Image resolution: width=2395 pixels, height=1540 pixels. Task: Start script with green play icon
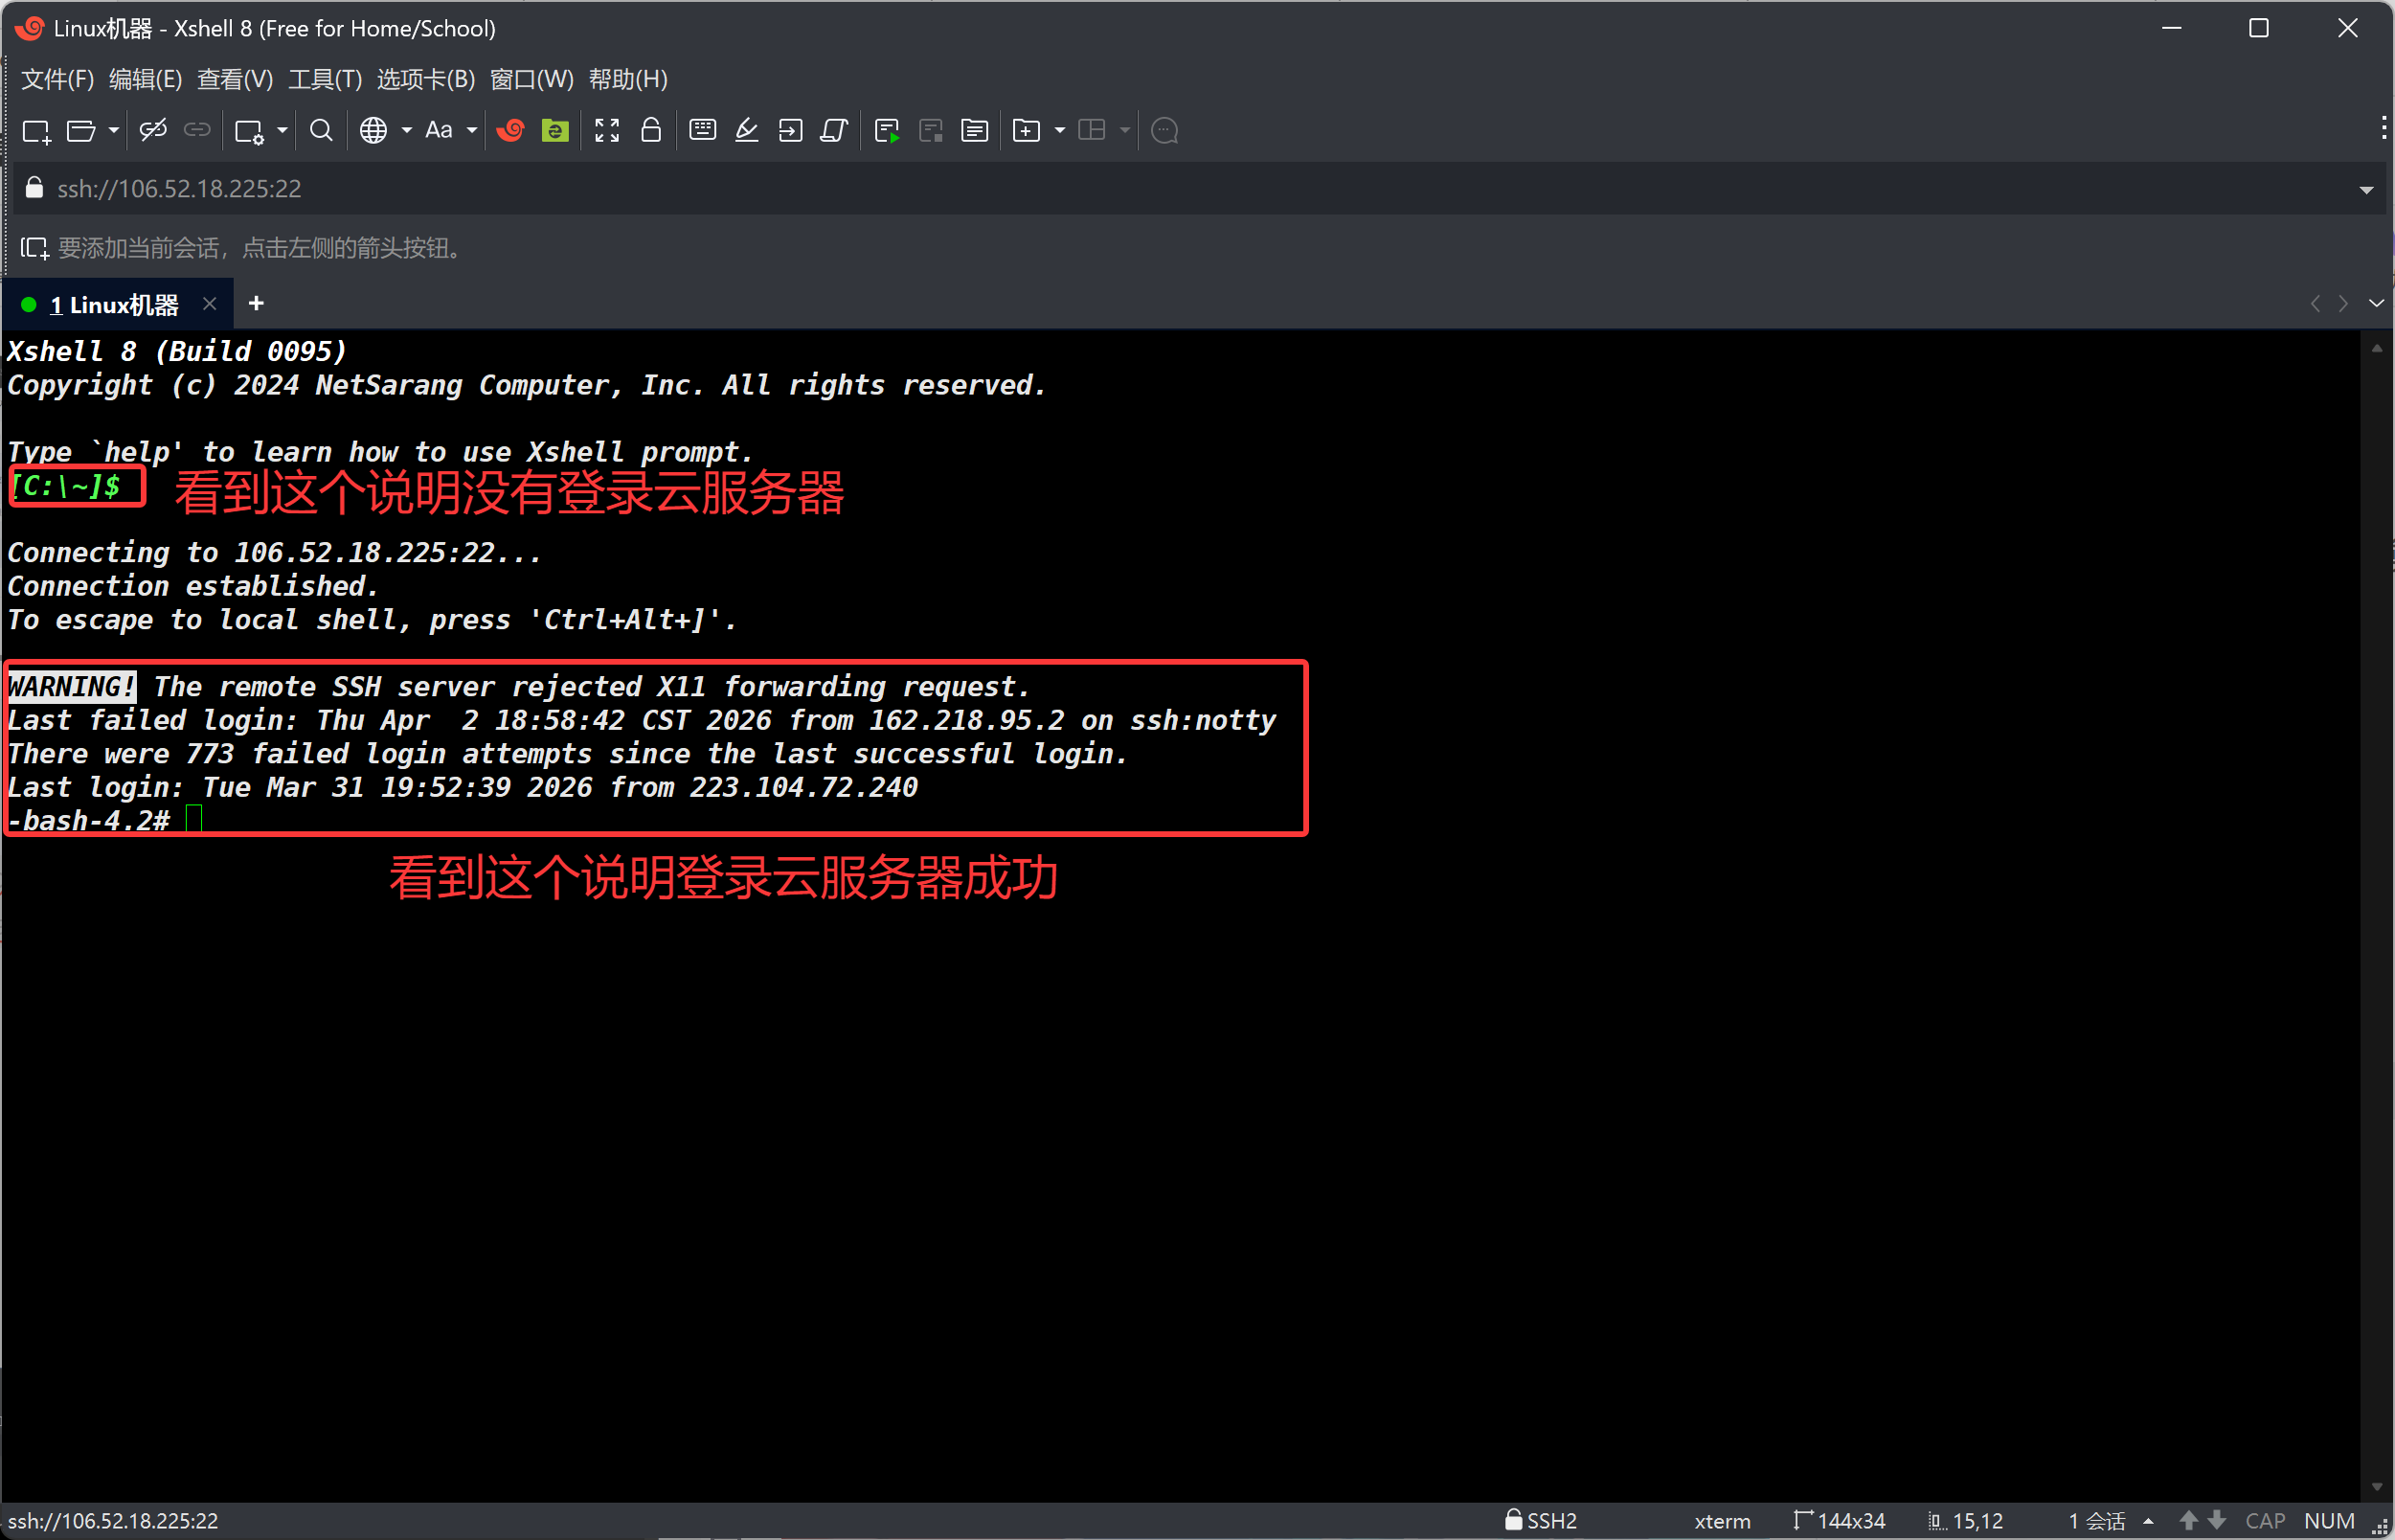887,131
